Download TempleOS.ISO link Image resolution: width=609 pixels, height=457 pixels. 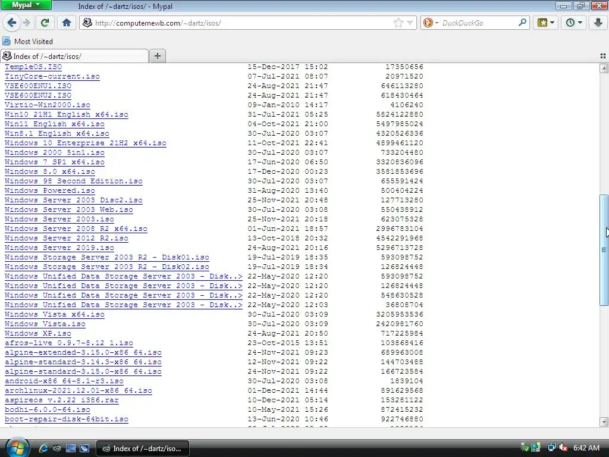(33, 67)
